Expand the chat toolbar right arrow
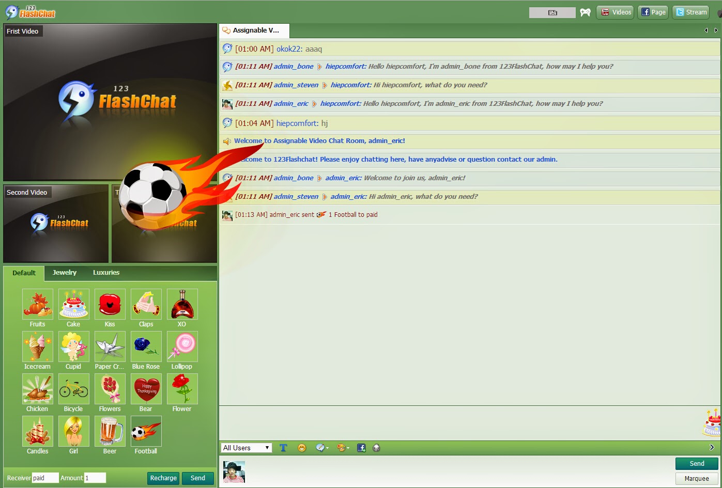 click(712, 447)
